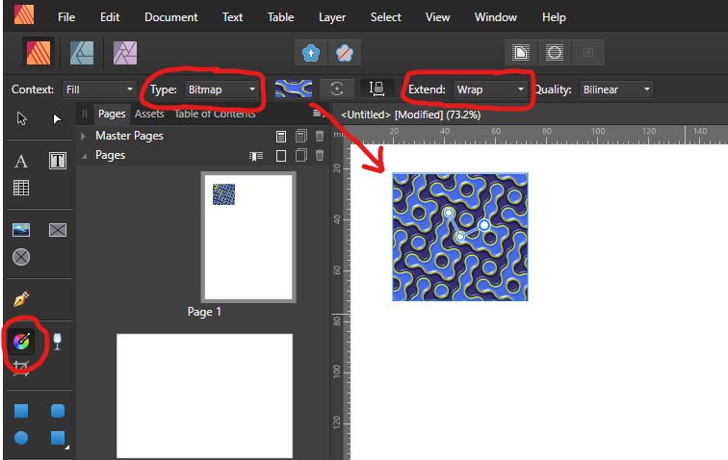Delete page using Pages row trash icon

[320, 156]
